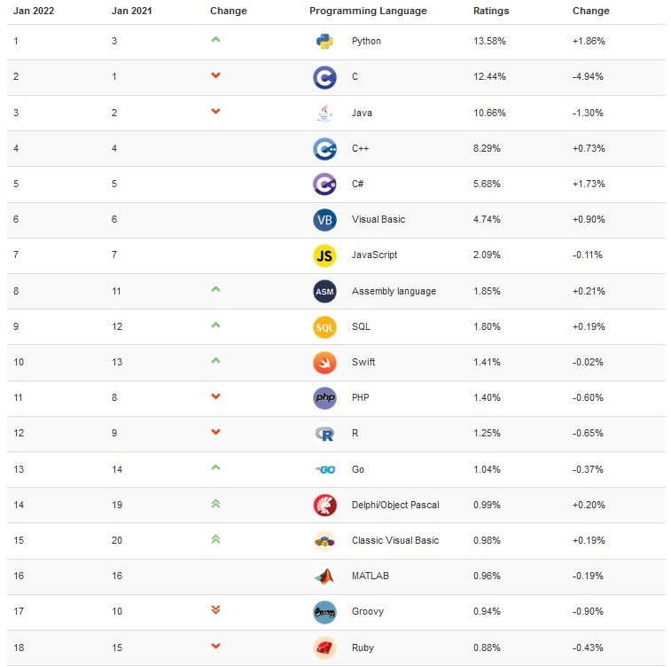This screenshot has width=671, height=667.
Task: Click the Programming Language column header
Action: coord(368,11)
